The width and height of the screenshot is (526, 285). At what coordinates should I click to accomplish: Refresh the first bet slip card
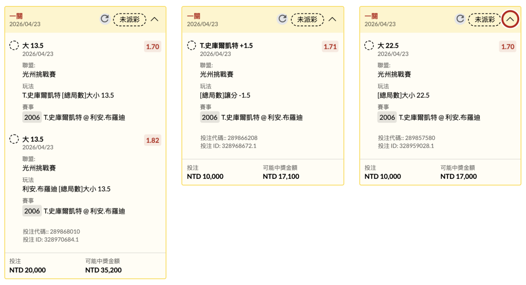(x=105, y=19)
